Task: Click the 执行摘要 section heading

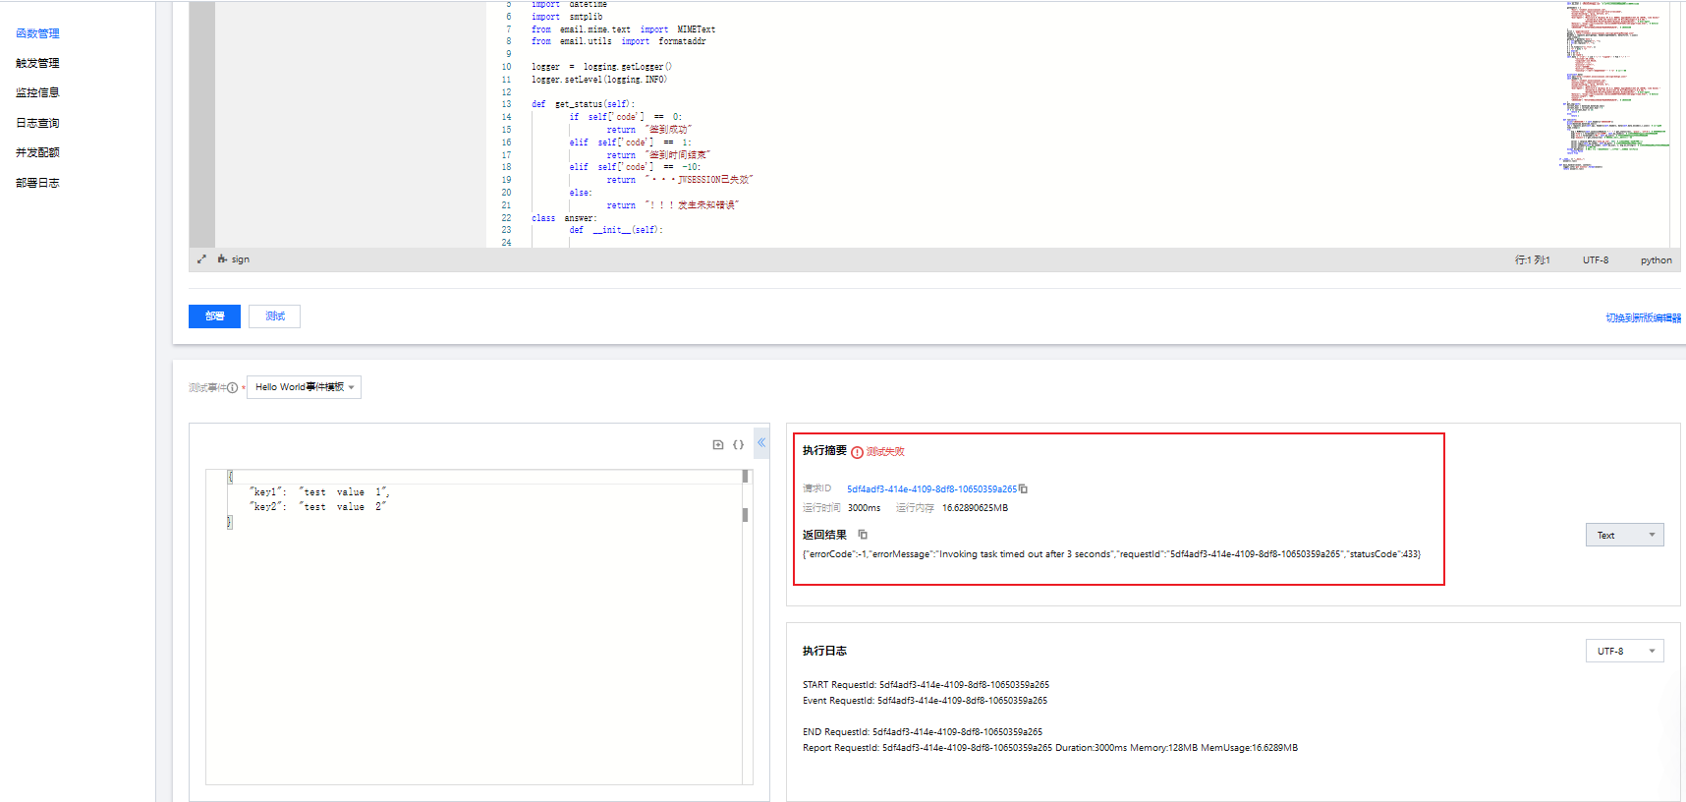Action: (x=824, y=450)
